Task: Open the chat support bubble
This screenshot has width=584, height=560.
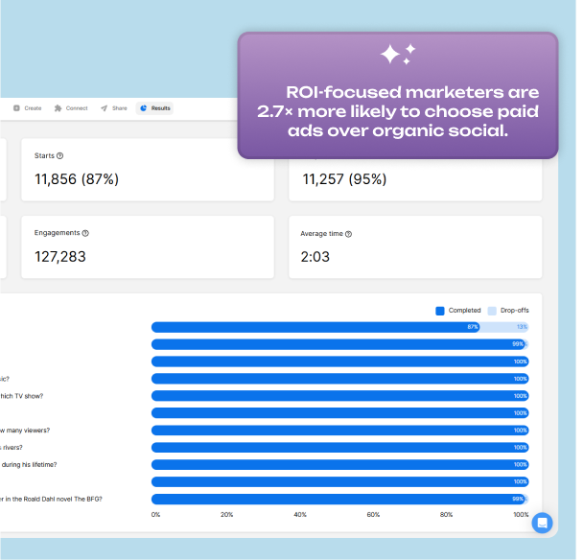Action: pos(542,523)
